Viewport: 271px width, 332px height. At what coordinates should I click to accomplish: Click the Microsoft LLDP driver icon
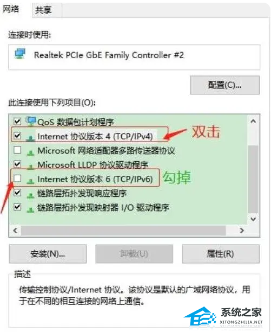click(31, 167)
